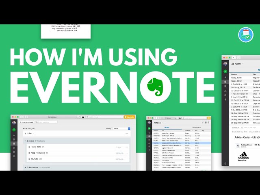Image resolution: width=260 pixels, height=195 pixels.
Task: Select Student Loan Number note in middle window
Action: point(182,150)
